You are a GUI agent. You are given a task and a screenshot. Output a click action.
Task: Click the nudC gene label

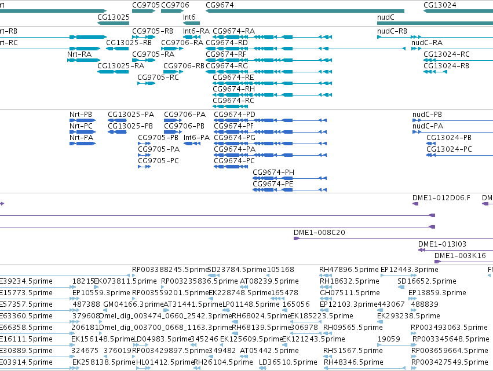click(x=385, y=17)
